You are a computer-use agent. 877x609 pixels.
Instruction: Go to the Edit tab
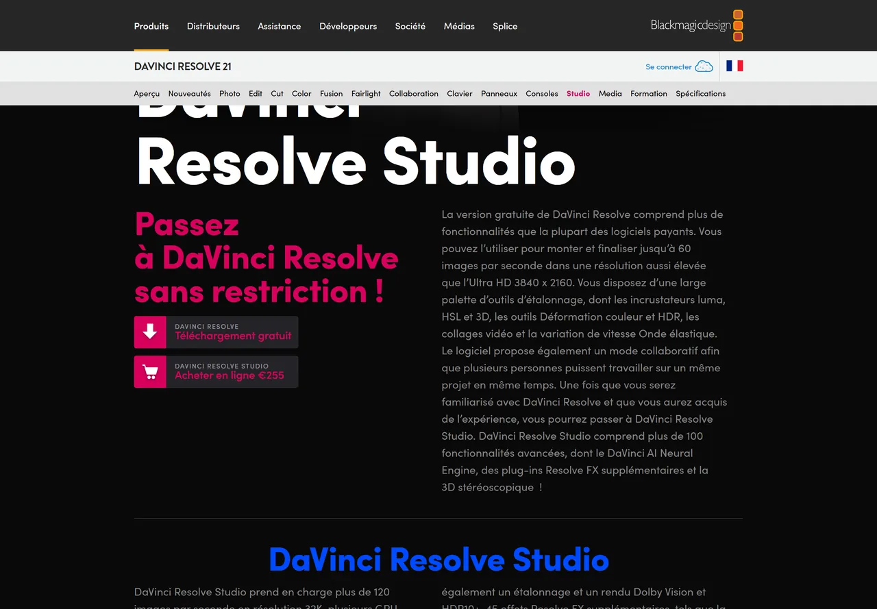[256, 94]
